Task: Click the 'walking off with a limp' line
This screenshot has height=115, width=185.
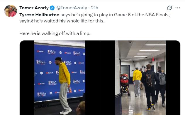Action: [55, 33]
